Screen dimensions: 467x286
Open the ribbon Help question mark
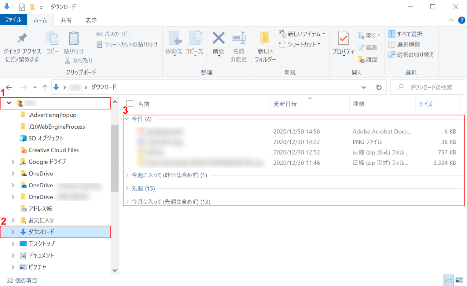(x=461, y=20)
